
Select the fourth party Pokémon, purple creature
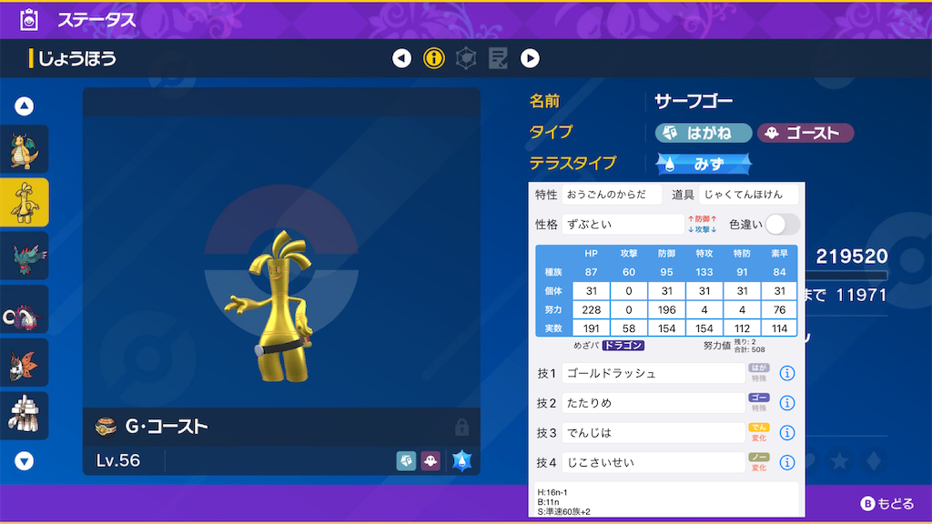(x=25, y=309)
